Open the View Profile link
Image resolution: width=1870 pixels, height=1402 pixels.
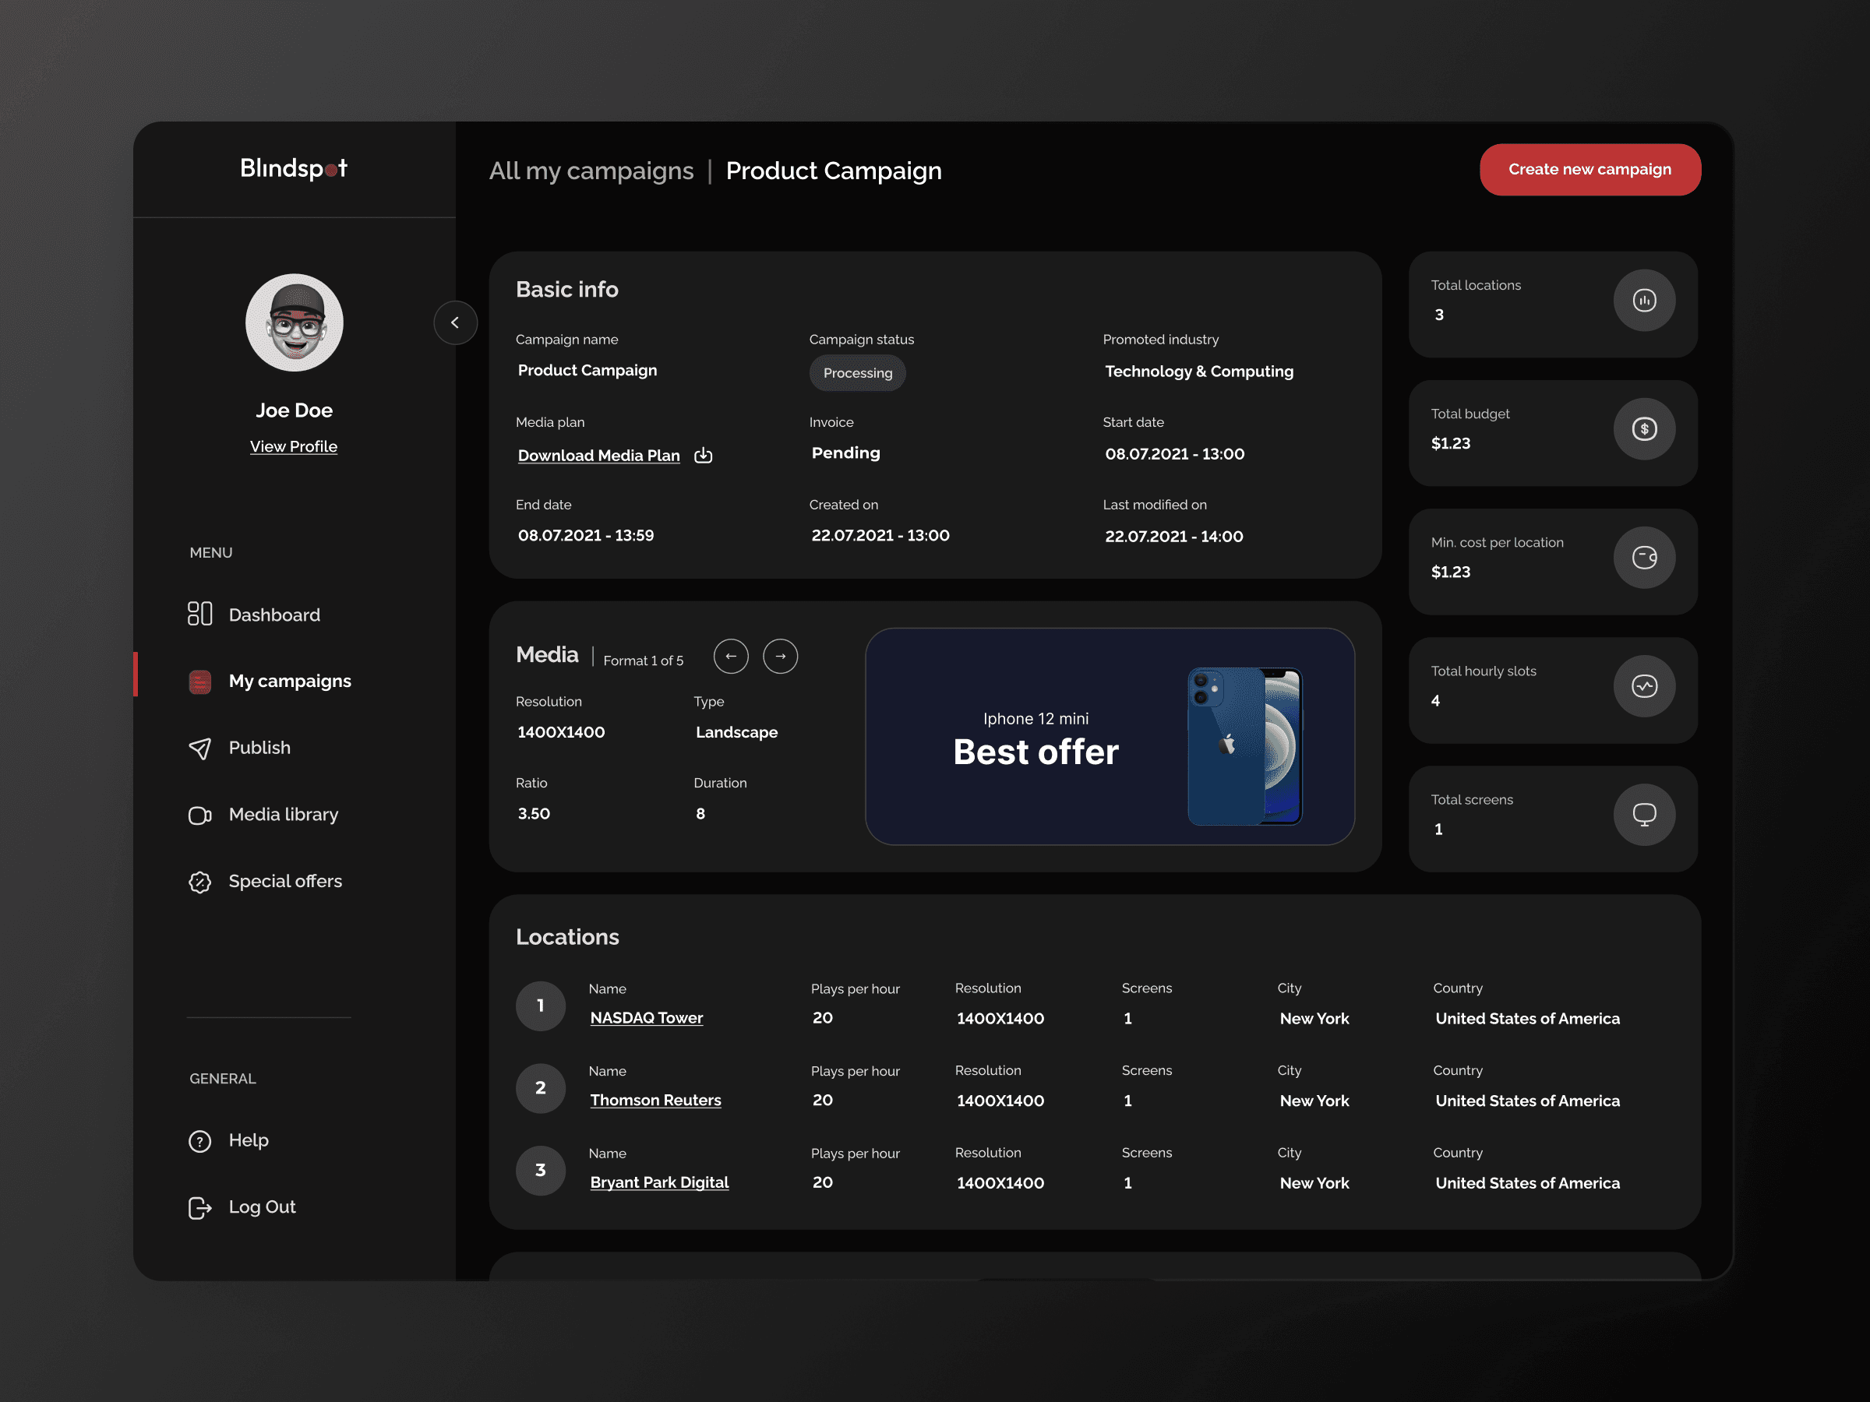[293, 446]
